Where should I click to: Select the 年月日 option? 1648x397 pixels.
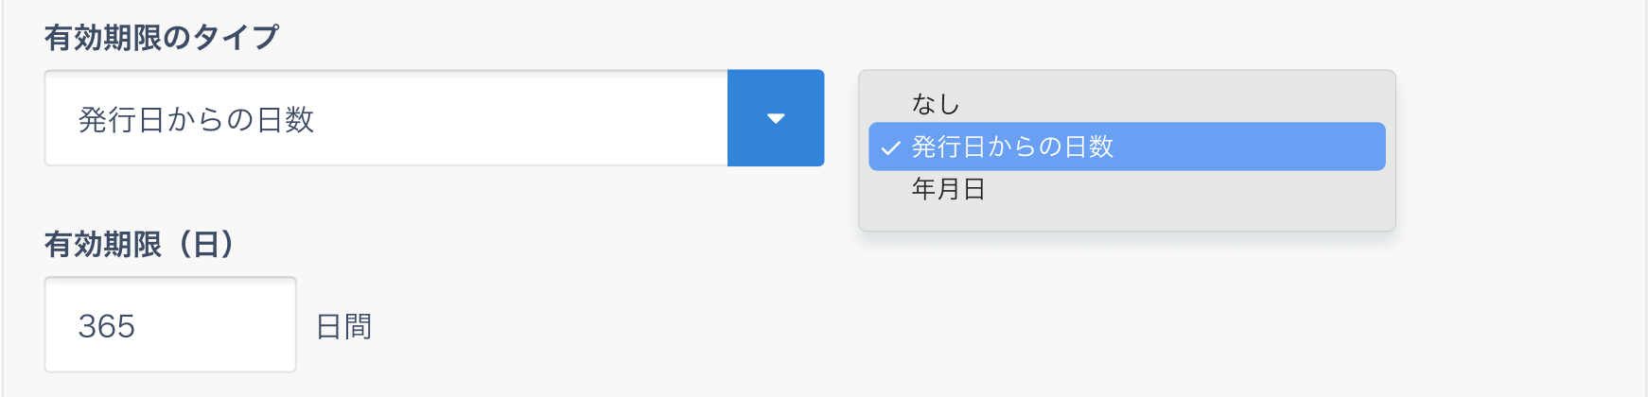point(948,189)
